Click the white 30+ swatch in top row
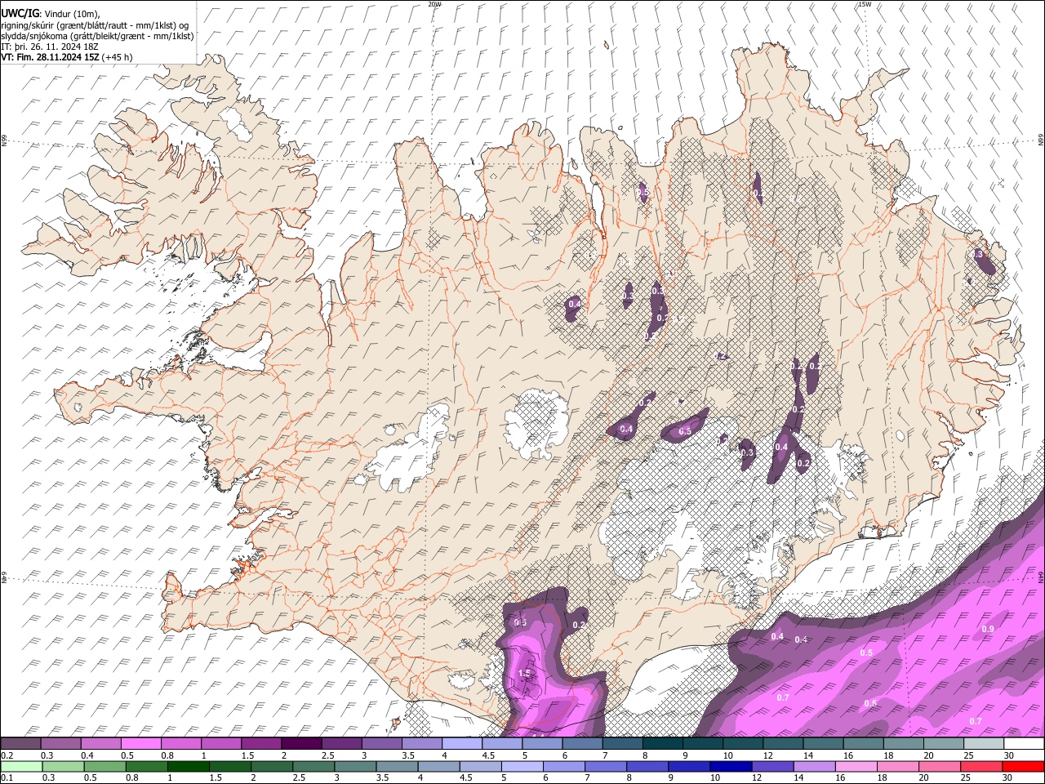The height and width of the screenshot is (784, 1045). click(1025, 744)
